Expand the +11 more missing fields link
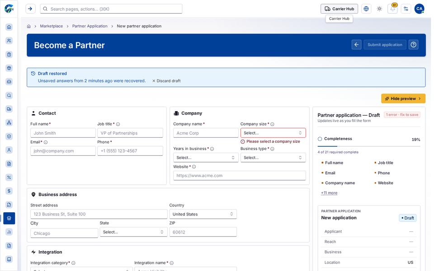This screenshot has width=434, height=271. pos(329,193)
